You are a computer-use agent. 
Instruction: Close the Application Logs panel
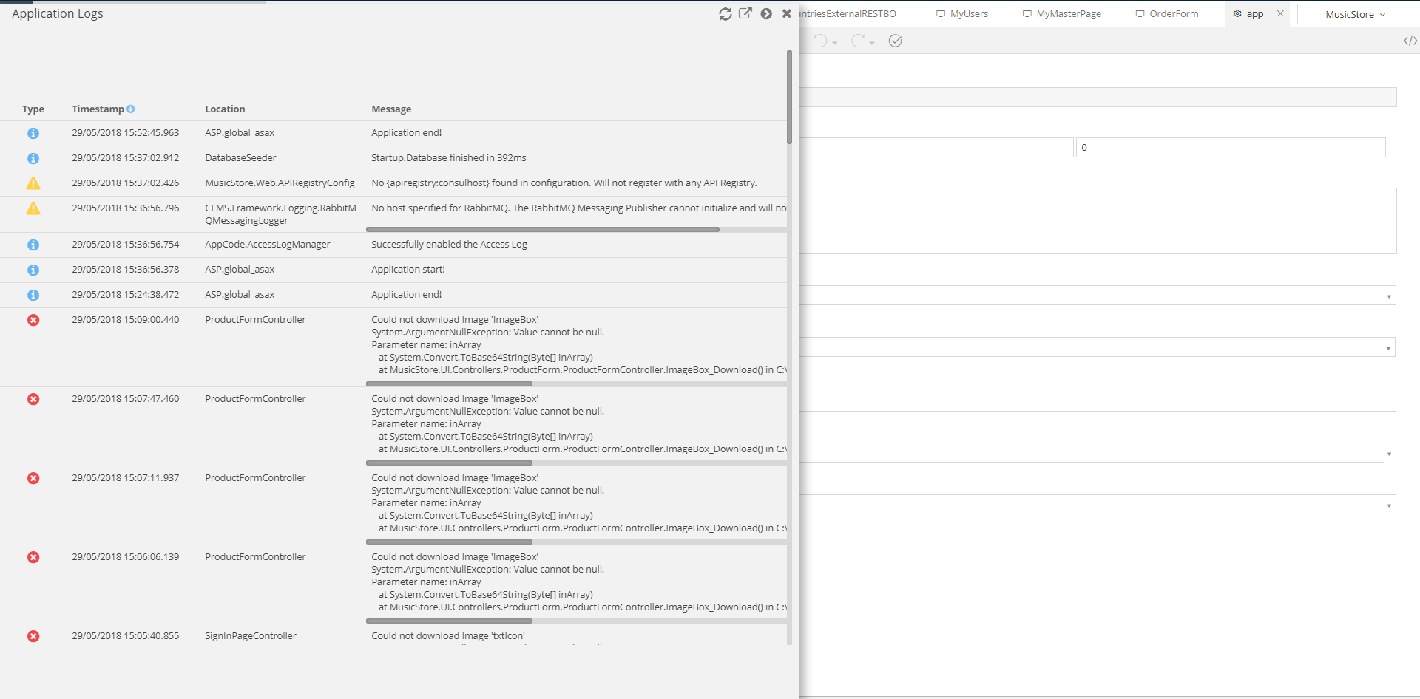(787, 13)
